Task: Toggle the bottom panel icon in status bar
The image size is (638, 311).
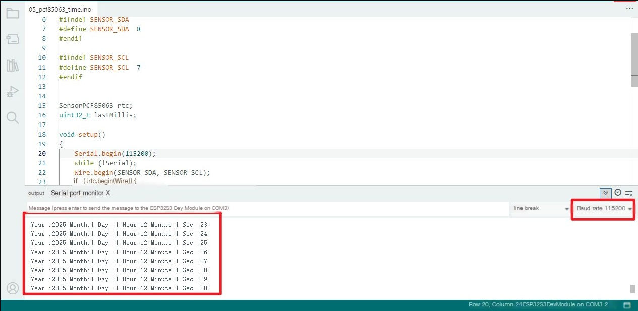Action: [x=627, y=305]
